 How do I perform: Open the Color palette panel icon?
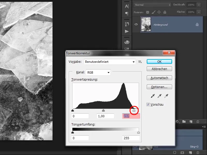pyautogui.click(x=127, y=42)
